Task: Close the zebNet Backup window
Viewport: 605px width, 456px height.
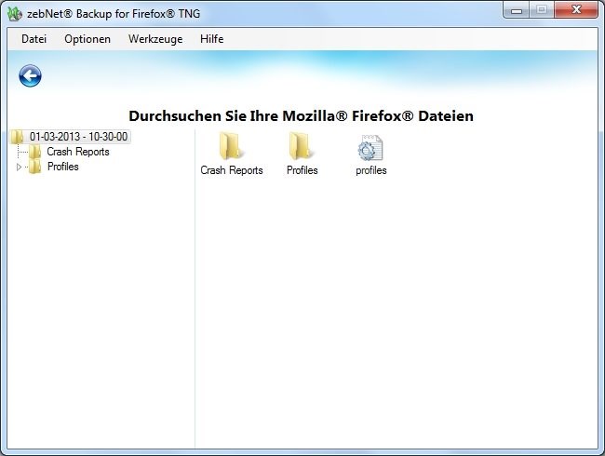Action: 576,10
